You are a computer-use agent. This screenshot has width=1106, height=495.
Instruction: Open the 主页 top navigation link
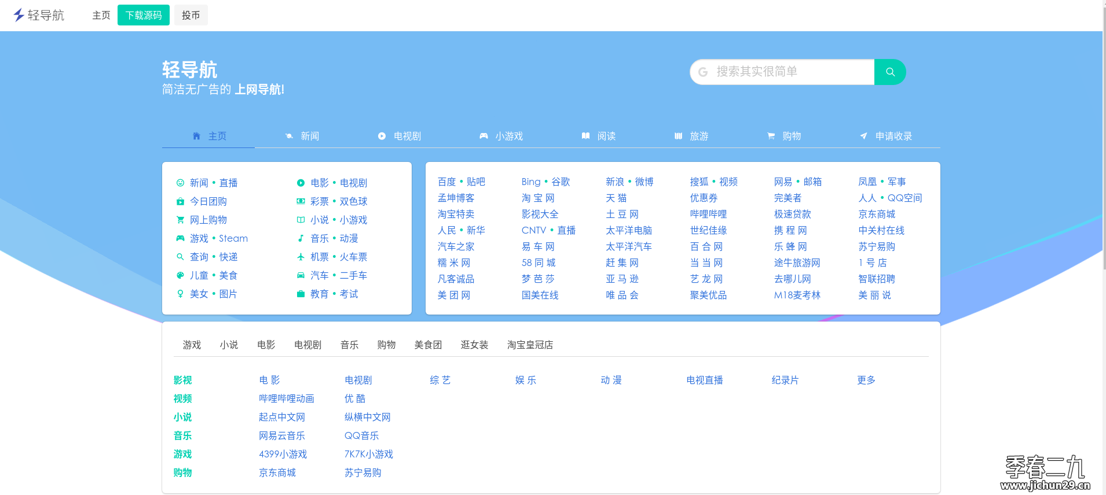(x=101, y=15)
